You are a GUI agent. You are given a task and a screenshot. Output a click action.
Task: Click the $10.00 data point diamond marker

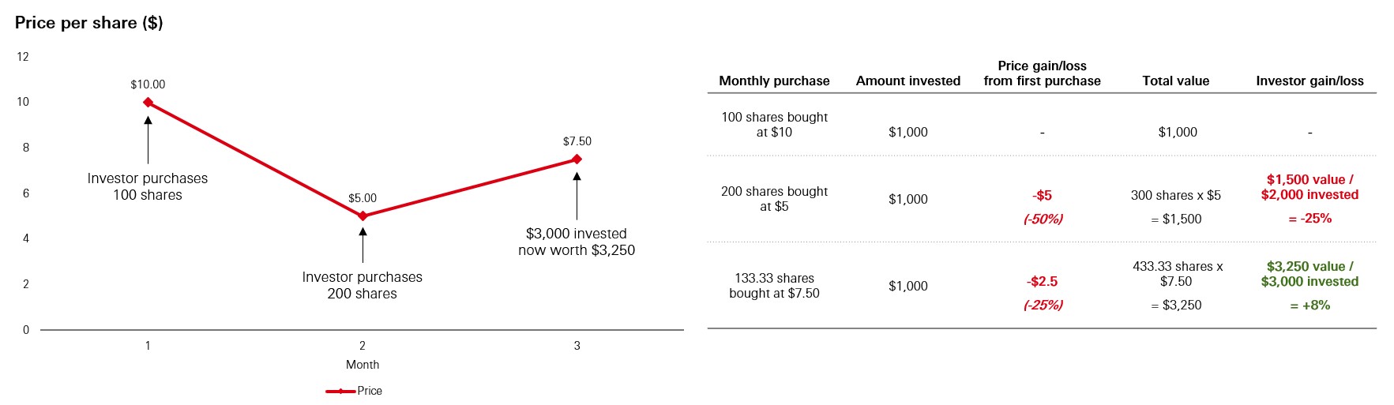pyautogui.click(x=148, y=102)
